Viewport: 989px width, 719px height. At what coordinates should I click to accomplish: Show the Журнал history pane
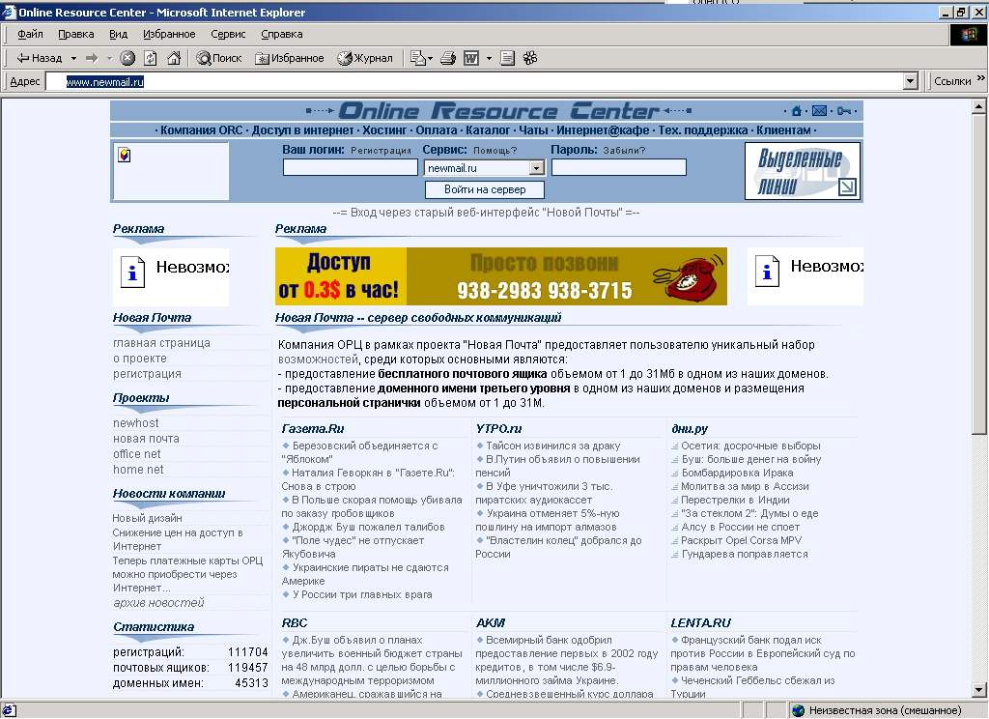365,58
